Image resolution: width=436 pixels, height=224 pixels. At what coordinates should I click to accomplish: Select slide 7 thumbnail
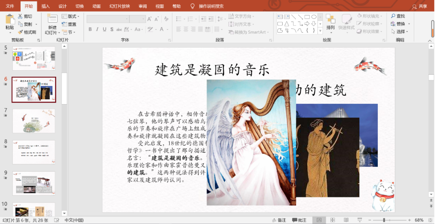[x=34, y=121]
